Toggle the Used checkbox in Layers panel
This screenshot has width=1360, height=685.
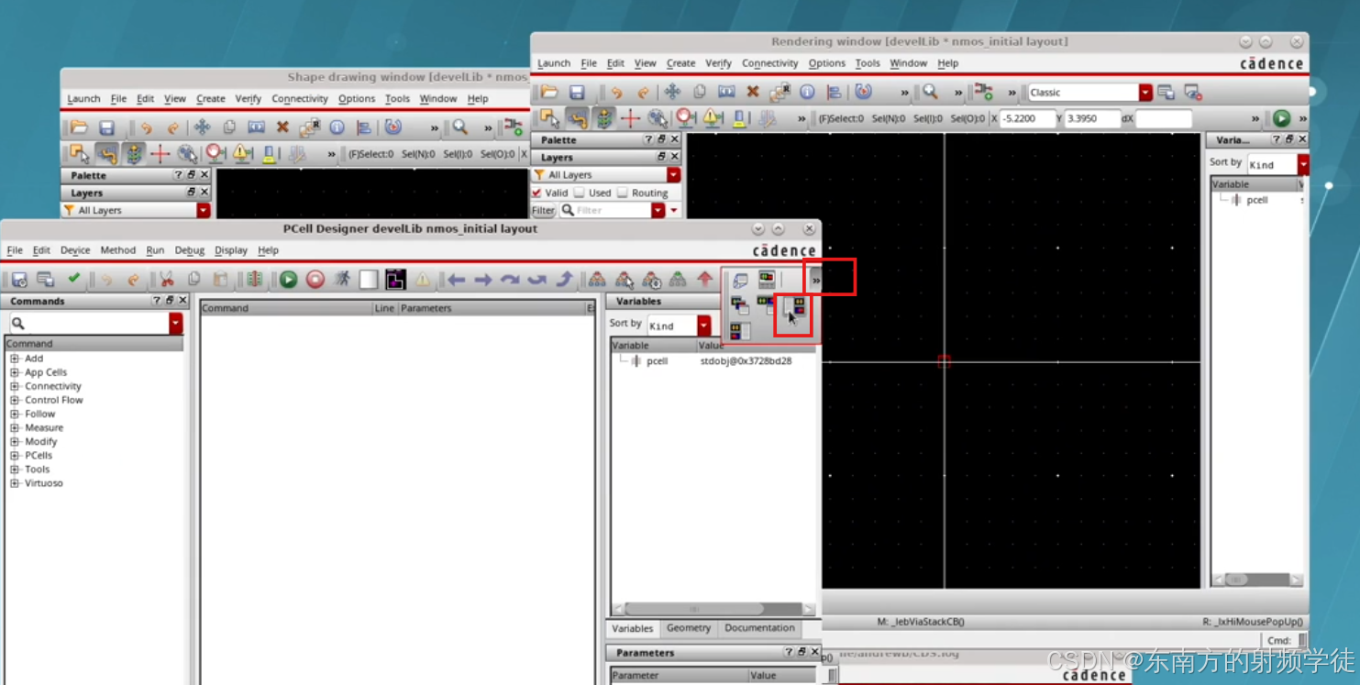tap(580, 193)
